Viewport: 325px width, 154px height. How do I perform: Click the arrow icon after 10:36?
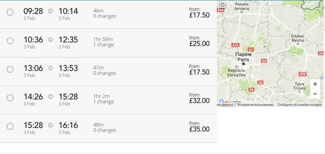[51, 39]
